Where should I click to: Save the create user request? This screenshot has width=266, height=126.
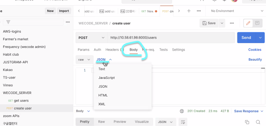click(209, 23)
